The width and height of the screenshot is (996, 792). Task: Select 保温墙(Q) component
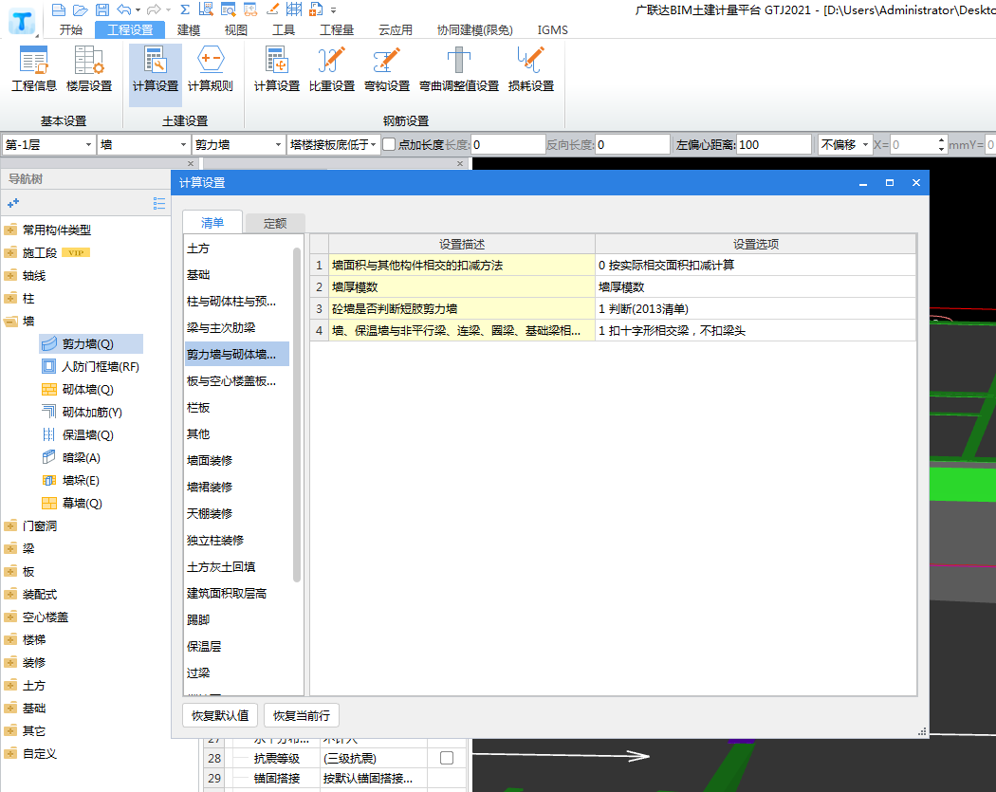(78, 435)
